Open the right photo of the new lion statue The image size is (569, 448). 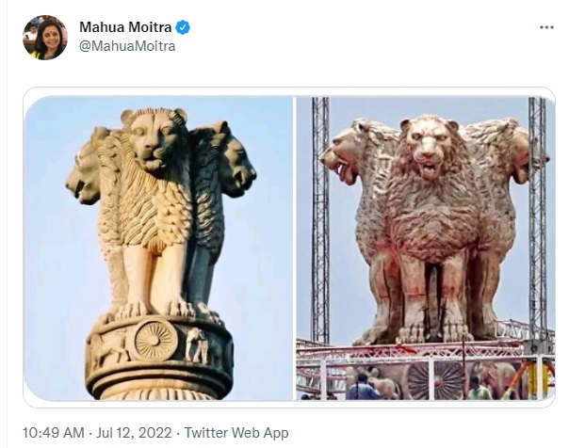point(426,248)
